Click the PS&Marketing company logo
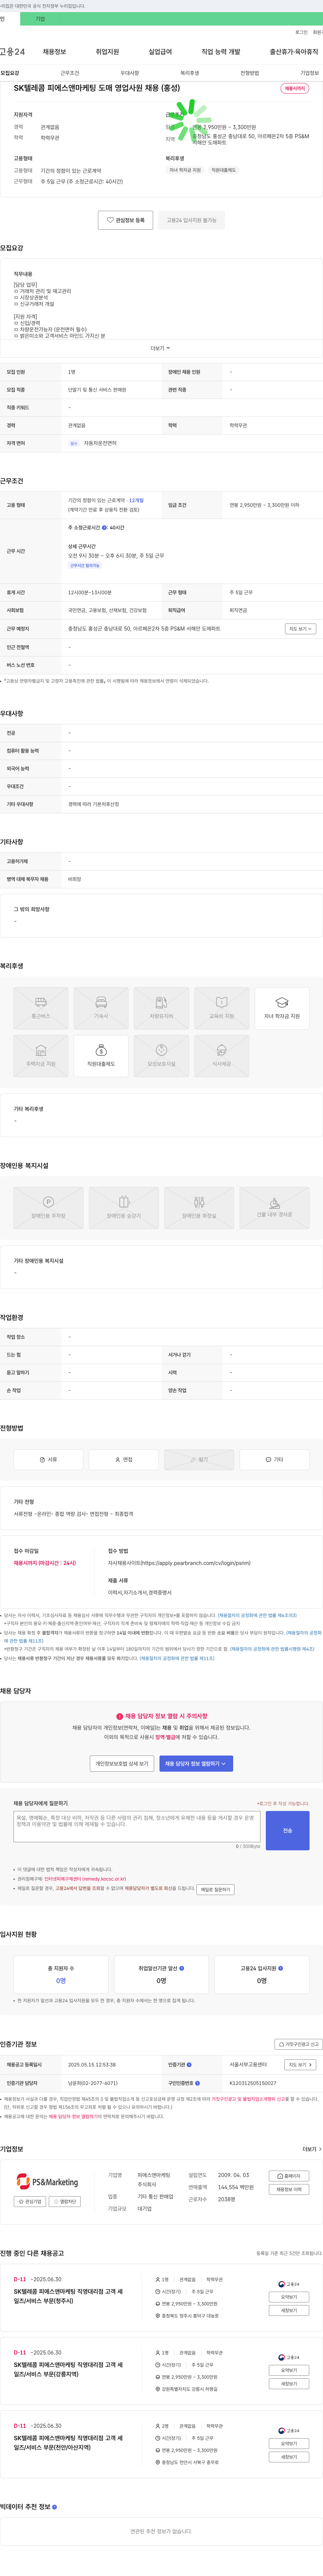This screenshot has width=323, height=2576. point(47,2182)
